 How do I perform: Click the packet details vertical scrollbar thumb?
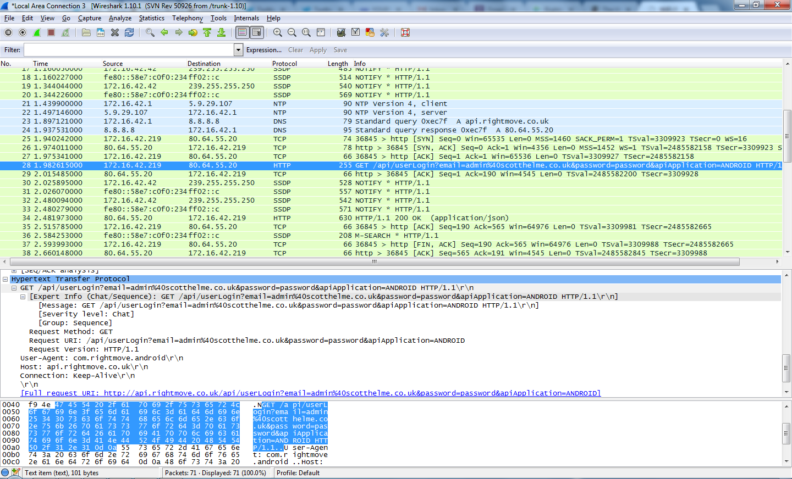(x=787, y=369)
